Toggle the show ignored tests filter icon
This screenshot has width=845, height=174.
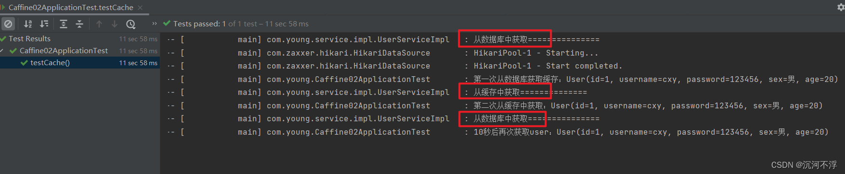8,24
